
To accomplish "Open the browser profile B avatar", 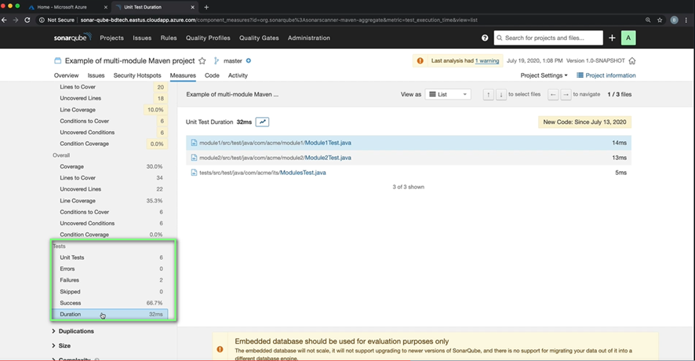I will pyautogui.click(x=674, y=20).
